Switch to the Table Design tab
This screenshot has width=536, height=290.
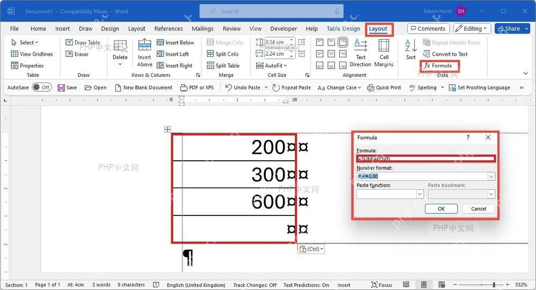pos(343,29)
